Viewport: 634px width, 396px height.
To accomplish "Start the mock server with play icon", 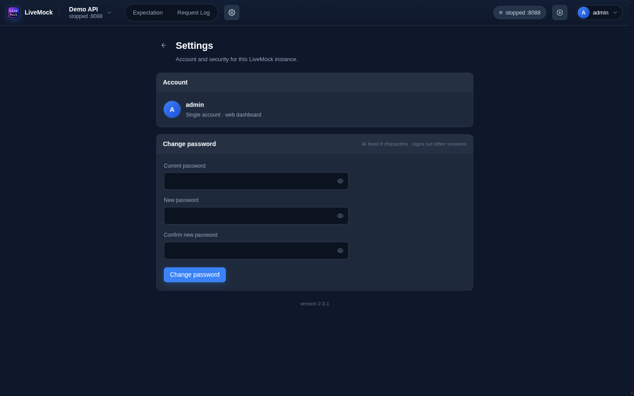I will tap(560, 12).
